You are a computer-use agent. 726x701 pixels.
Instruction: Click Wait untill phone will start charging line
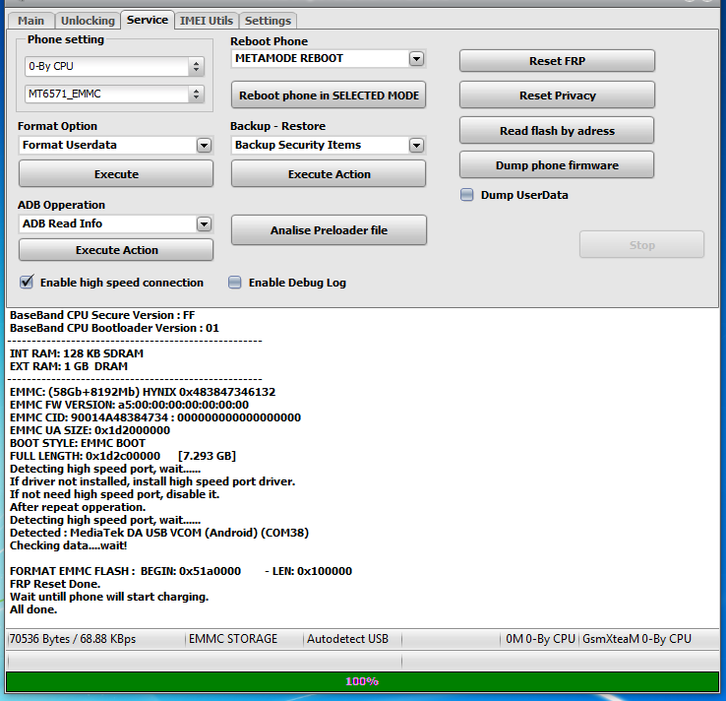[x=109, y=597]
